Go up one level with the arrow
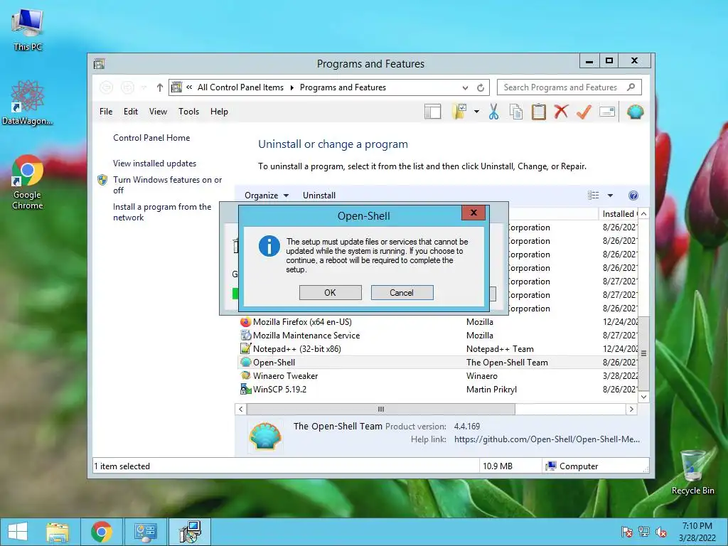Screen dimensions: 728x546 pos(160,87)
